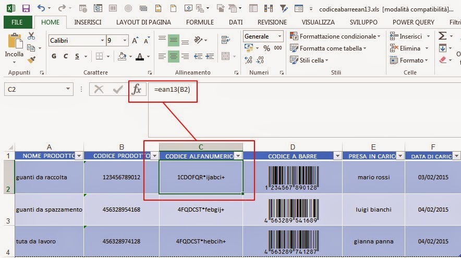Image resolution: width=461 pixels, height=258 pixels.
Task: Select column D header
Action: (x=293, y=146)
